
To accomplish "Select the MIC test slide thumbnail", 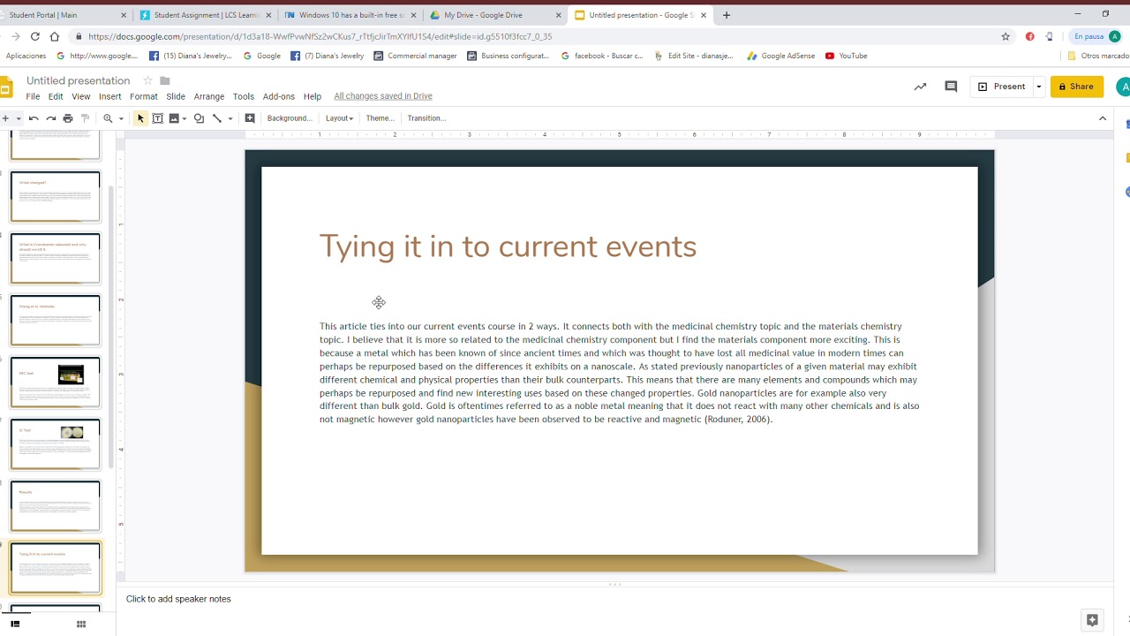I will coord(56,382).
